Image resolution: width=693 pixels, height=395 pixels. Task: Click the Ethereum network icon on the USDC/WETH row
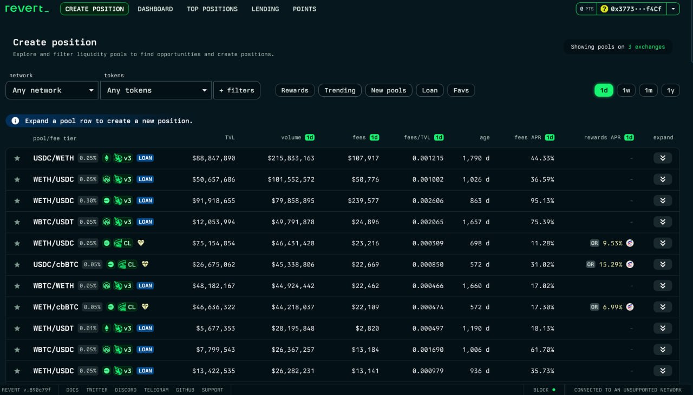click(x=106, y=158)
